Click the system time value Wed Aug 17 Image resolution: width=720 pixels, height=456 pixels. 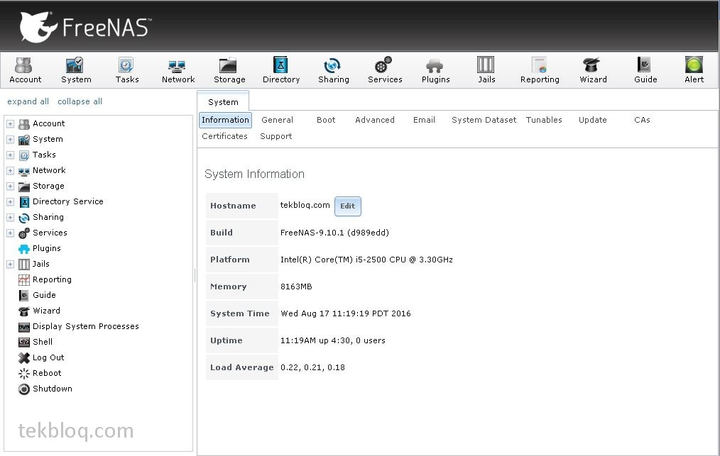pos(346,313)
